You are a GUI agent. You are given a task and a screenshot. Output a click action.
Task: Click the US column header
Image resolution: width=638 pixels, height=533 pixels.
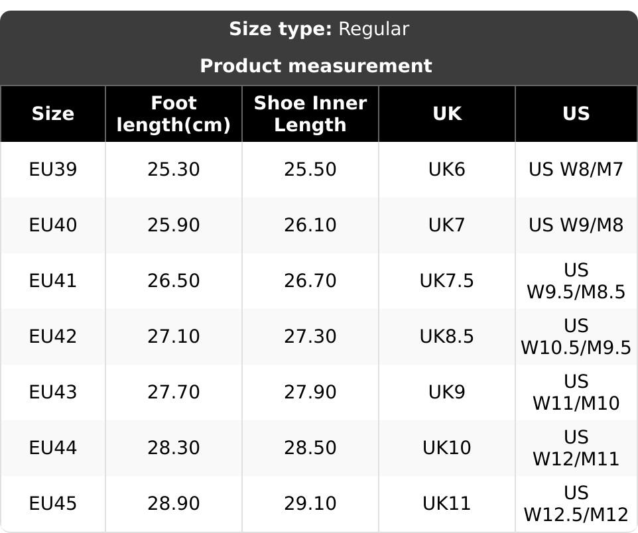pyautogui.click(x=576, y=113)
